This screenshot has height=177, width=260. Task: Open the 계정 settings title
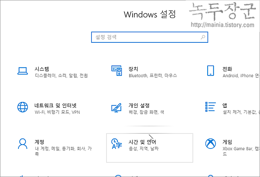coord(39,142)
